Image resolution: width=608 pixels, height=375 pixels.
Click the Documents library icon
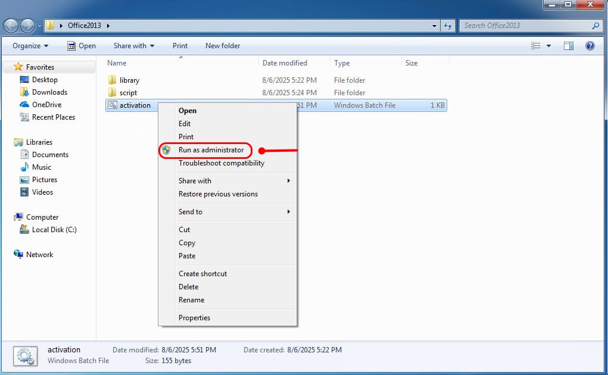point(24,155)
